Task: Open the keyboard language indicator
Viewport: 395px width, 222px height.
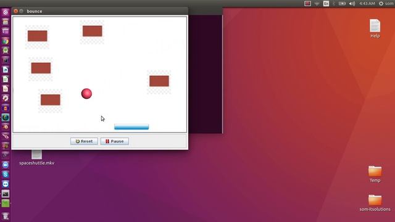Action: pos(326,3)
